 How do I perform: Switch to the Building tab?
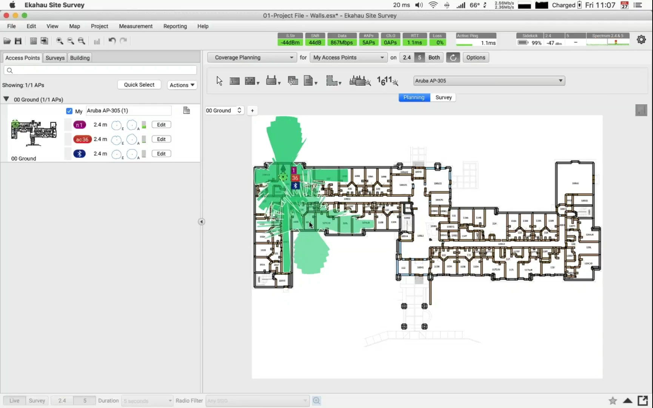pos(80,58)
